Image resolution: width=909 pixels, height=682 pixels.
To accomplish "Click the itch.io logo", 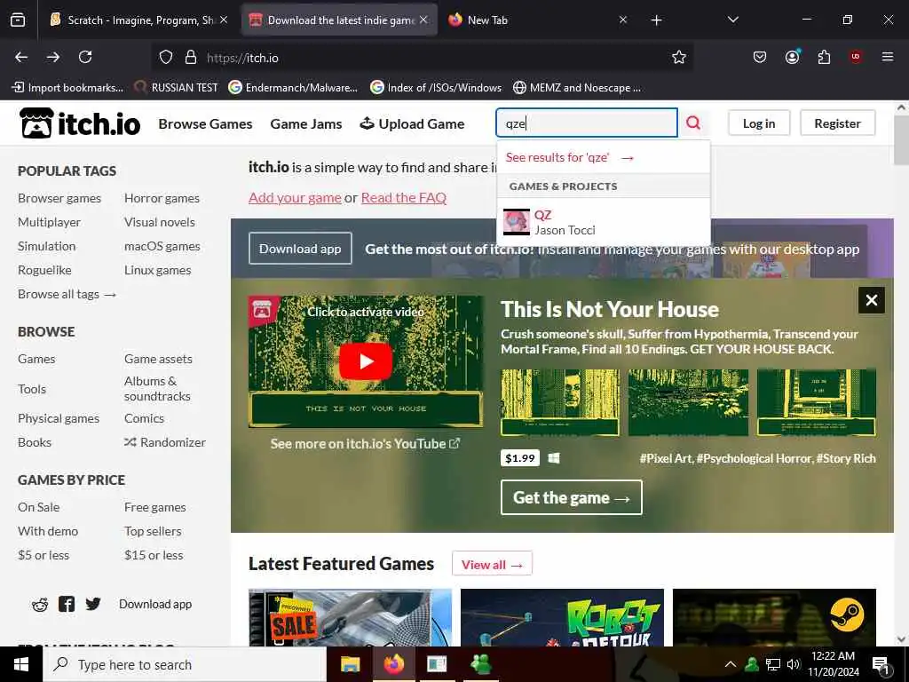I will [80, 123].
